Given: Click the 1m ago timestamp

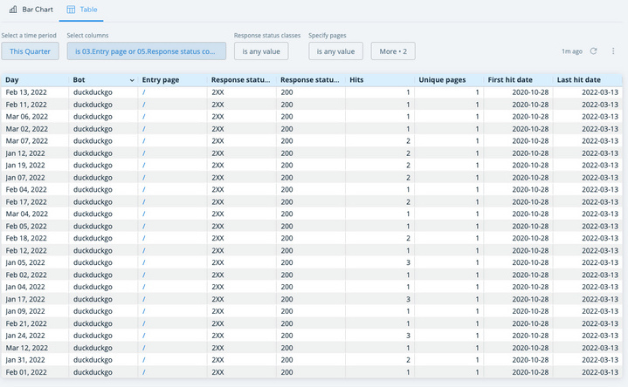Looking at the screenshot, I should tap(571, 51).
